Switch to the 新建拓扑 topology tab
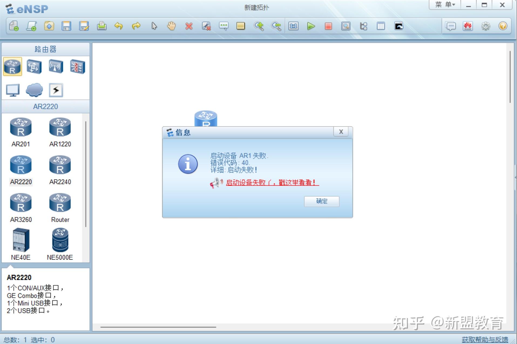The height and width of the screenshot is (344, 517). (256, 8)
